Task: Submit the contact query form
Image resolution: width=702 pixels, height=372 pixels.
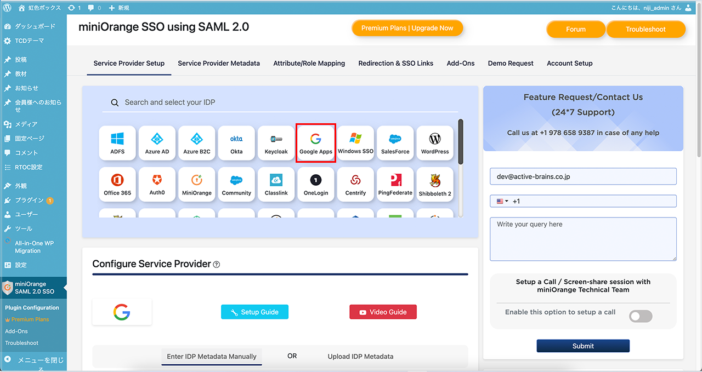Action: 583,346
